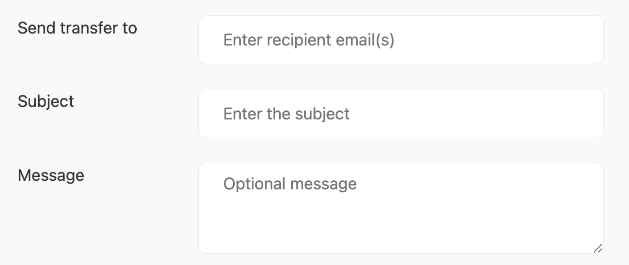Click empty area of the message textarea
629x265 pixels.
coord(427,227)
